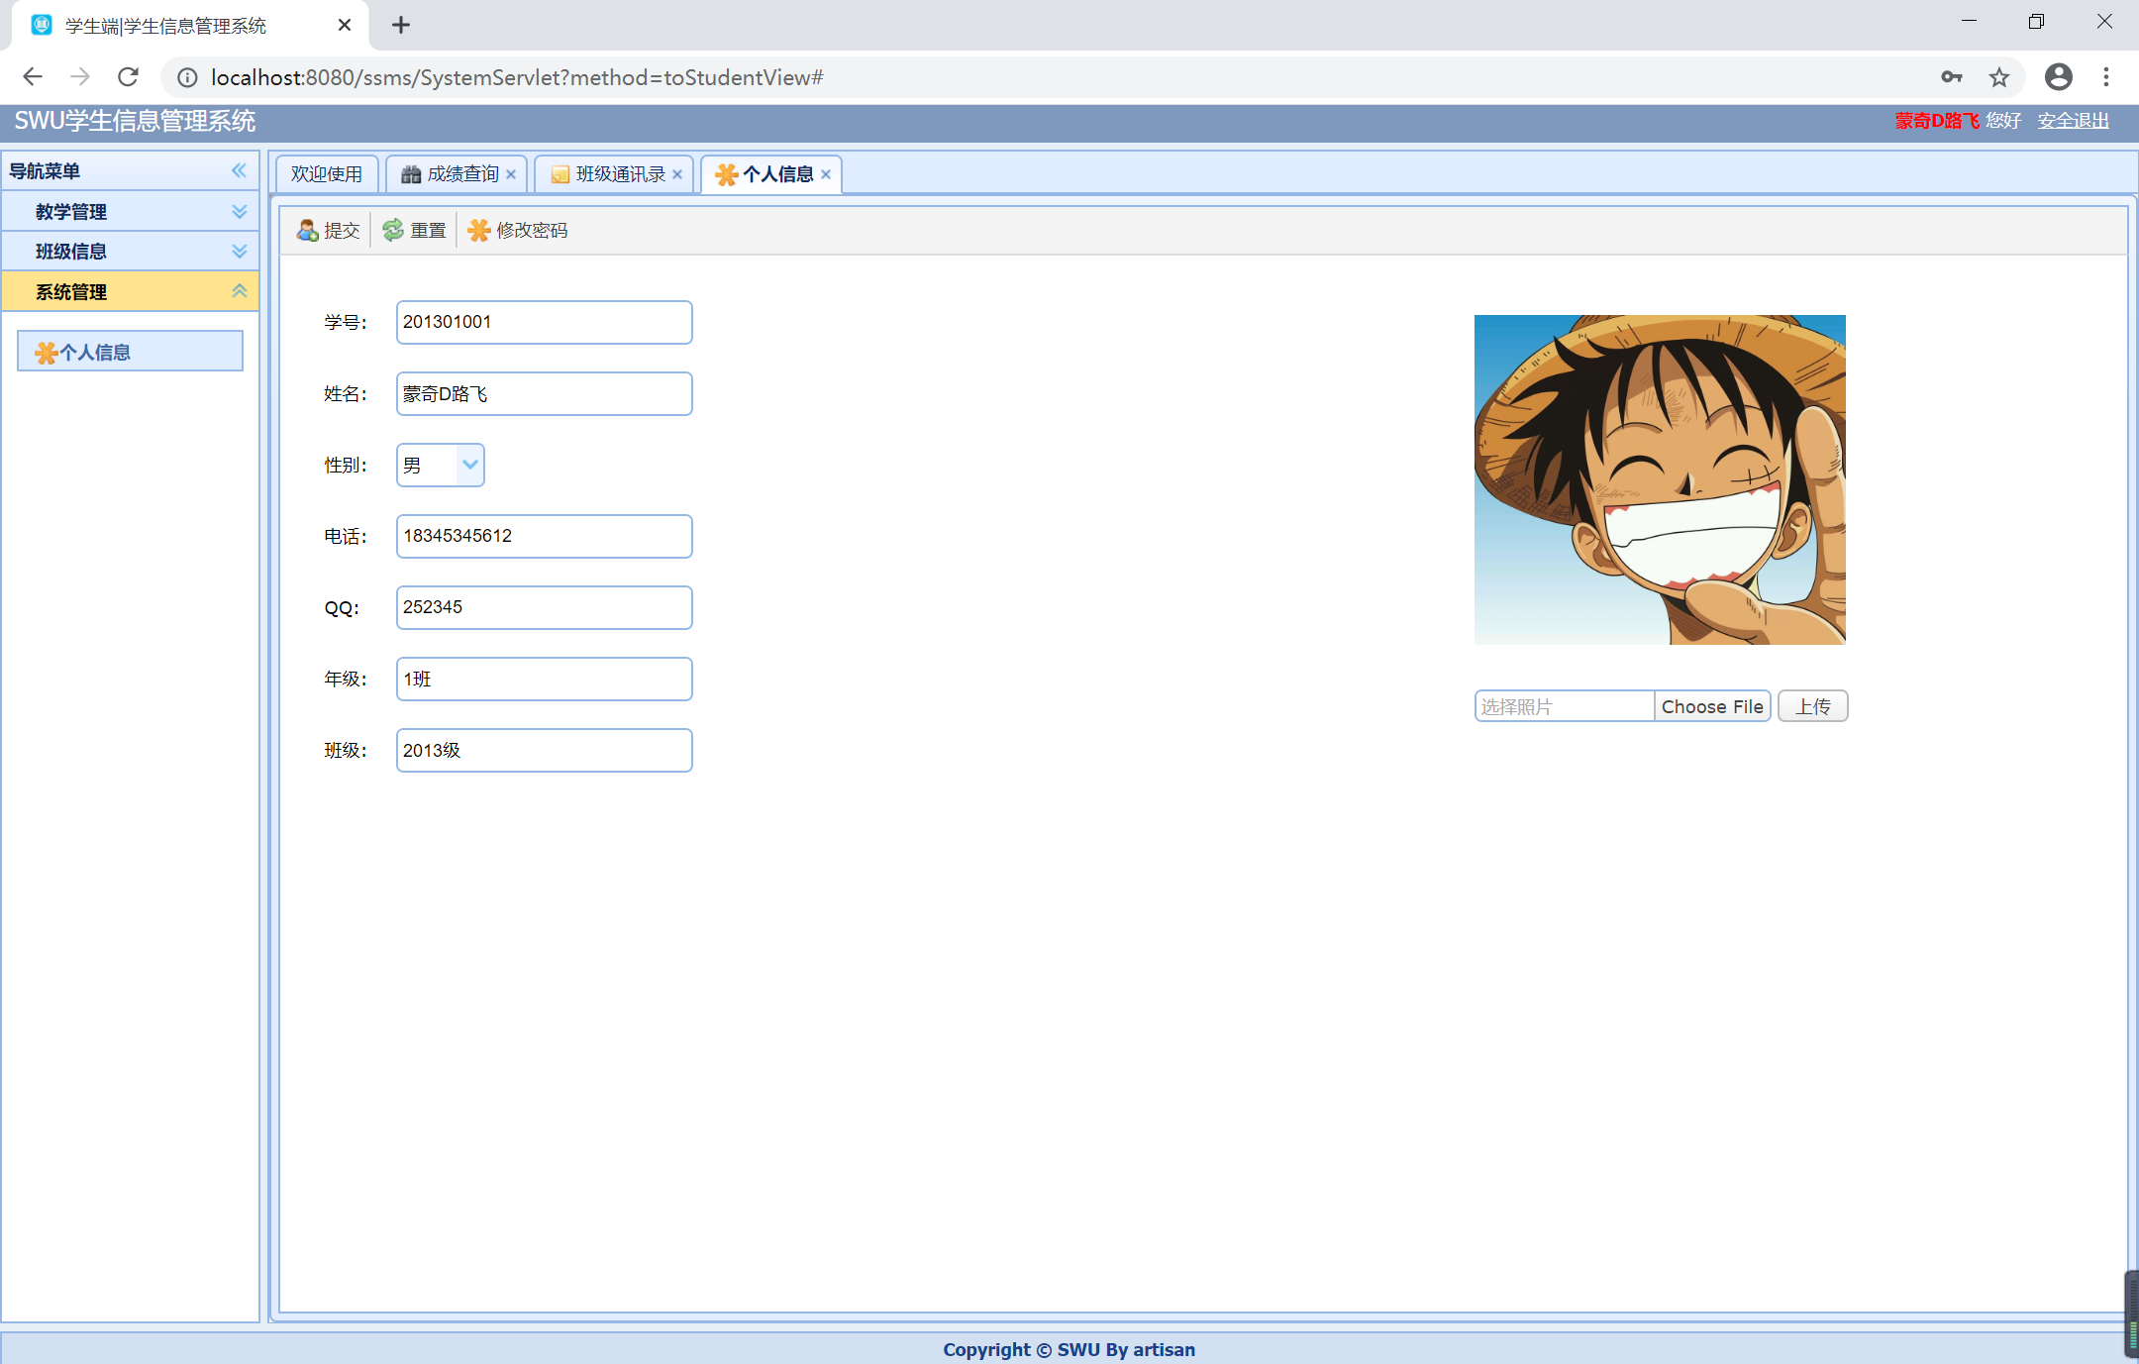The width and height of the screenshot is (2139, 1364).
Task: Close the 学生端 browser tab
Action: pos(345,26)
